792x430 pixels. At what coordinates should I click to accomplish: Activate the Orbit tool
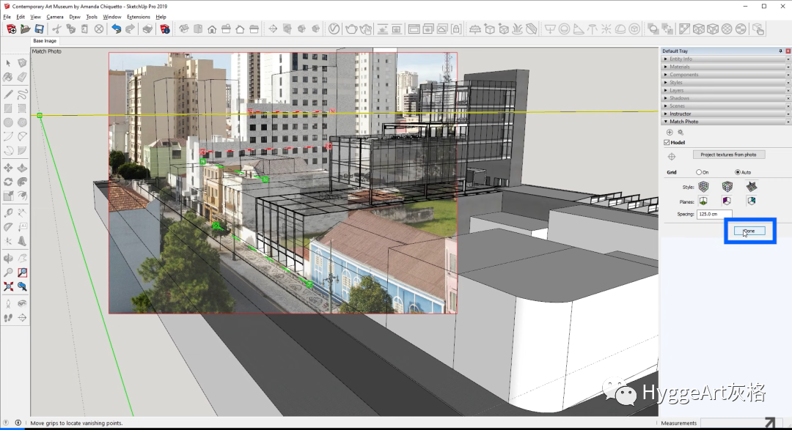click(x=8, y=259)
